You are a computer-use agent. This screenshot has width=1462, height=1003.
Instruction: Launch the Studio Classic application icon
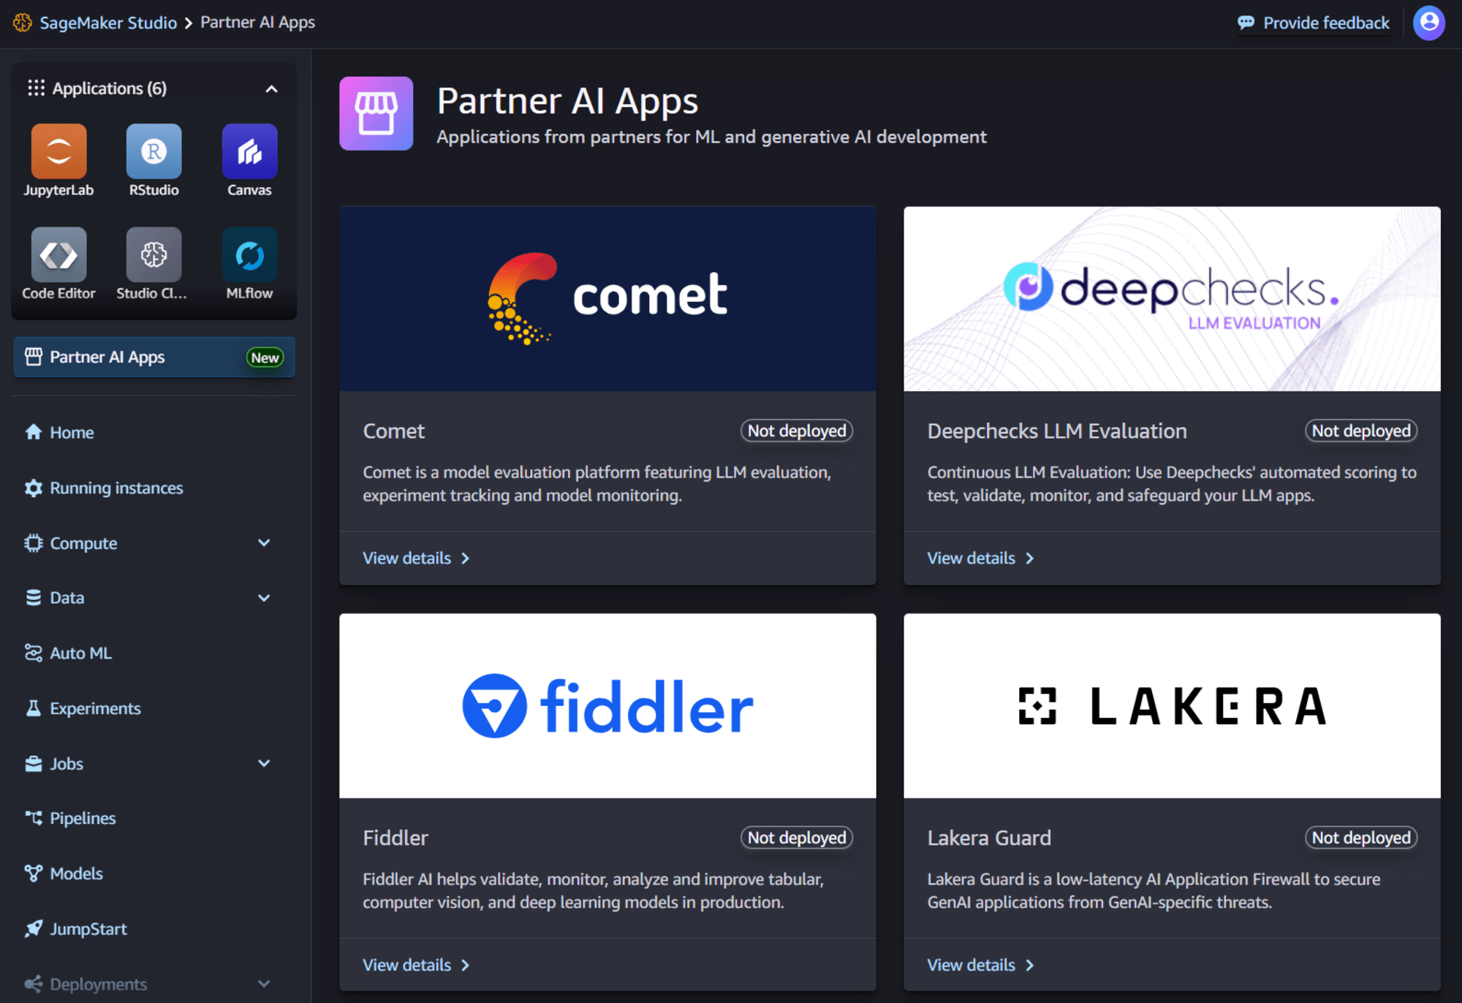[154, 254]
